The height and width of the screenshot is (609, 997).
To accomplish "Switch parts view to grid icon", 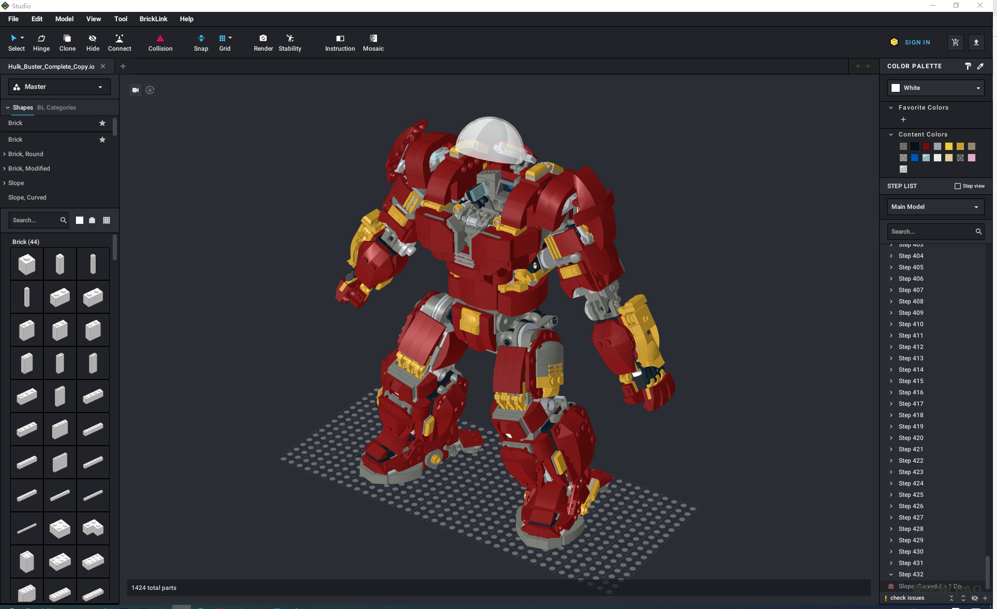I will click(x=107, y=220).
